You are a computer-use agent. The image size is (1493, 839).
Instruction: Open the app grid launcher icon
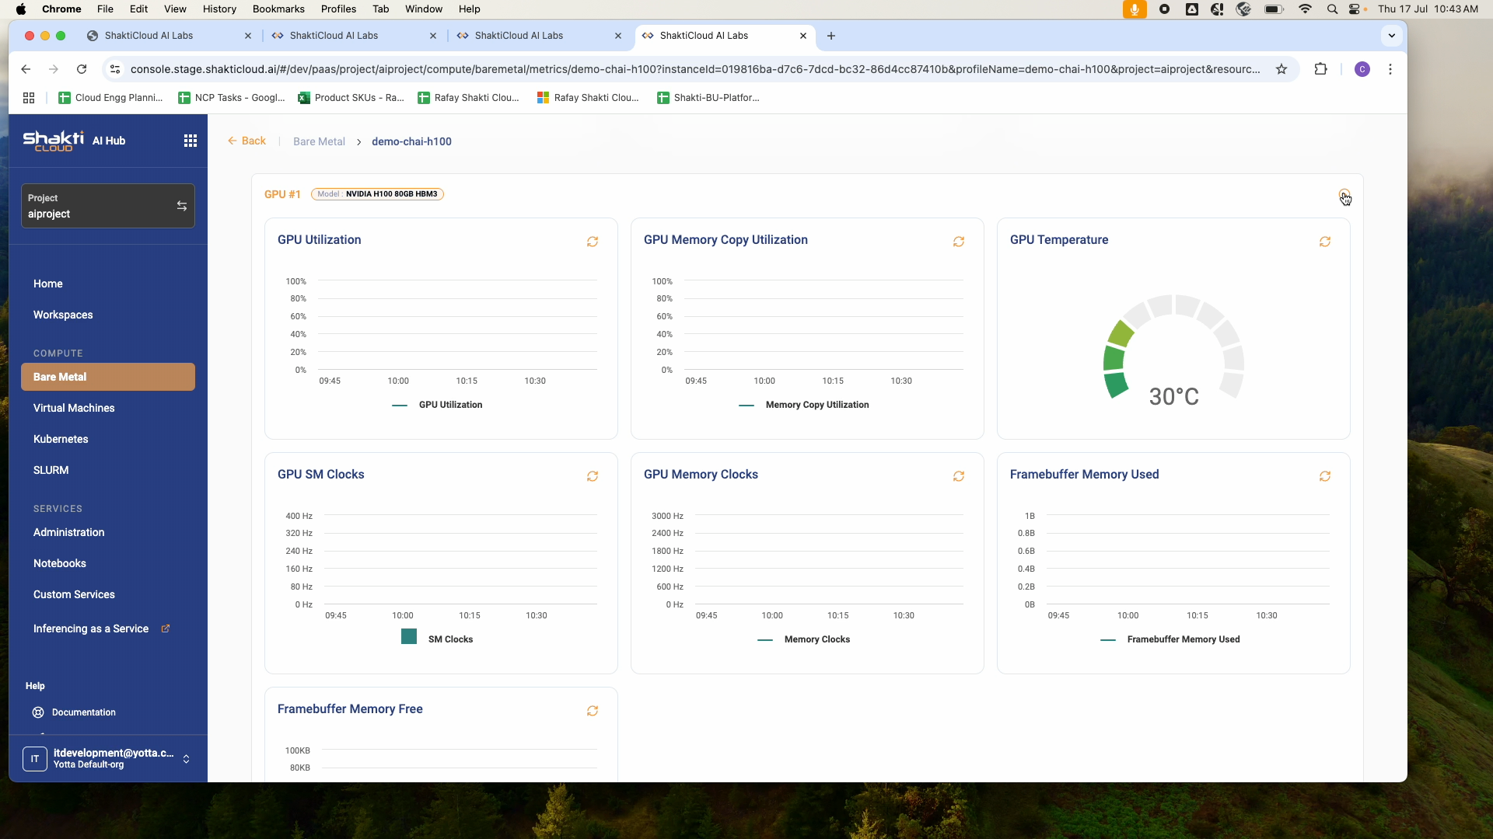coord(190,141)
